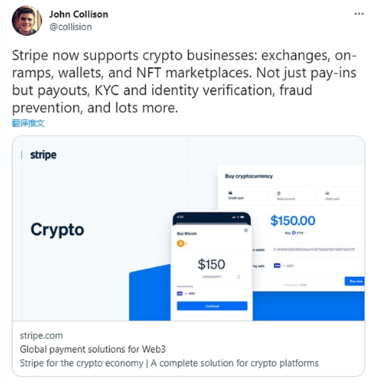Select the Debit card payment tab

(x=332, y=195)
